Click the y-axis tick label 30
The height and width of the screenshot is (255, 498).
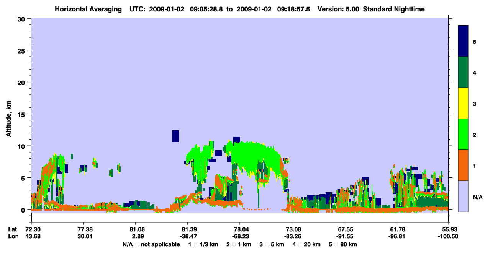(22, 18)
